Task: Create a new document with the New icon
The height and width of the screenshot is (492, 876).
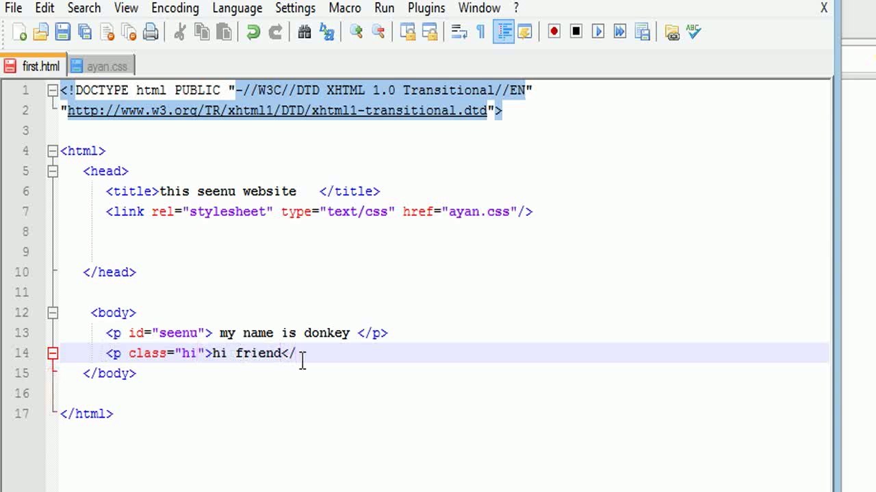Action: click(20, 32)
